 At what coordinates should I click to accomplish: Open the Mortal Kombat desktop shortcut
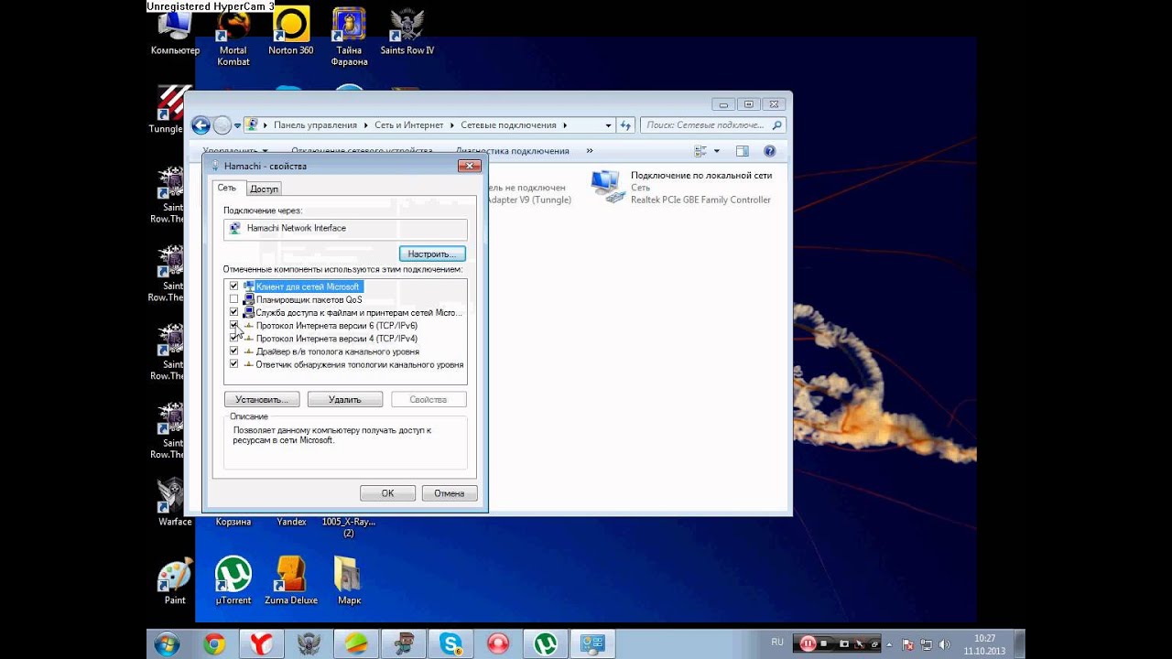click(233, 38)
